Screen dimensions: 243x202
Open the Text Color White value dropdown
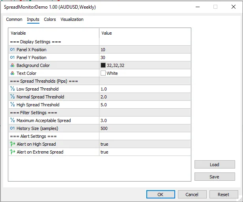[144, 73]
